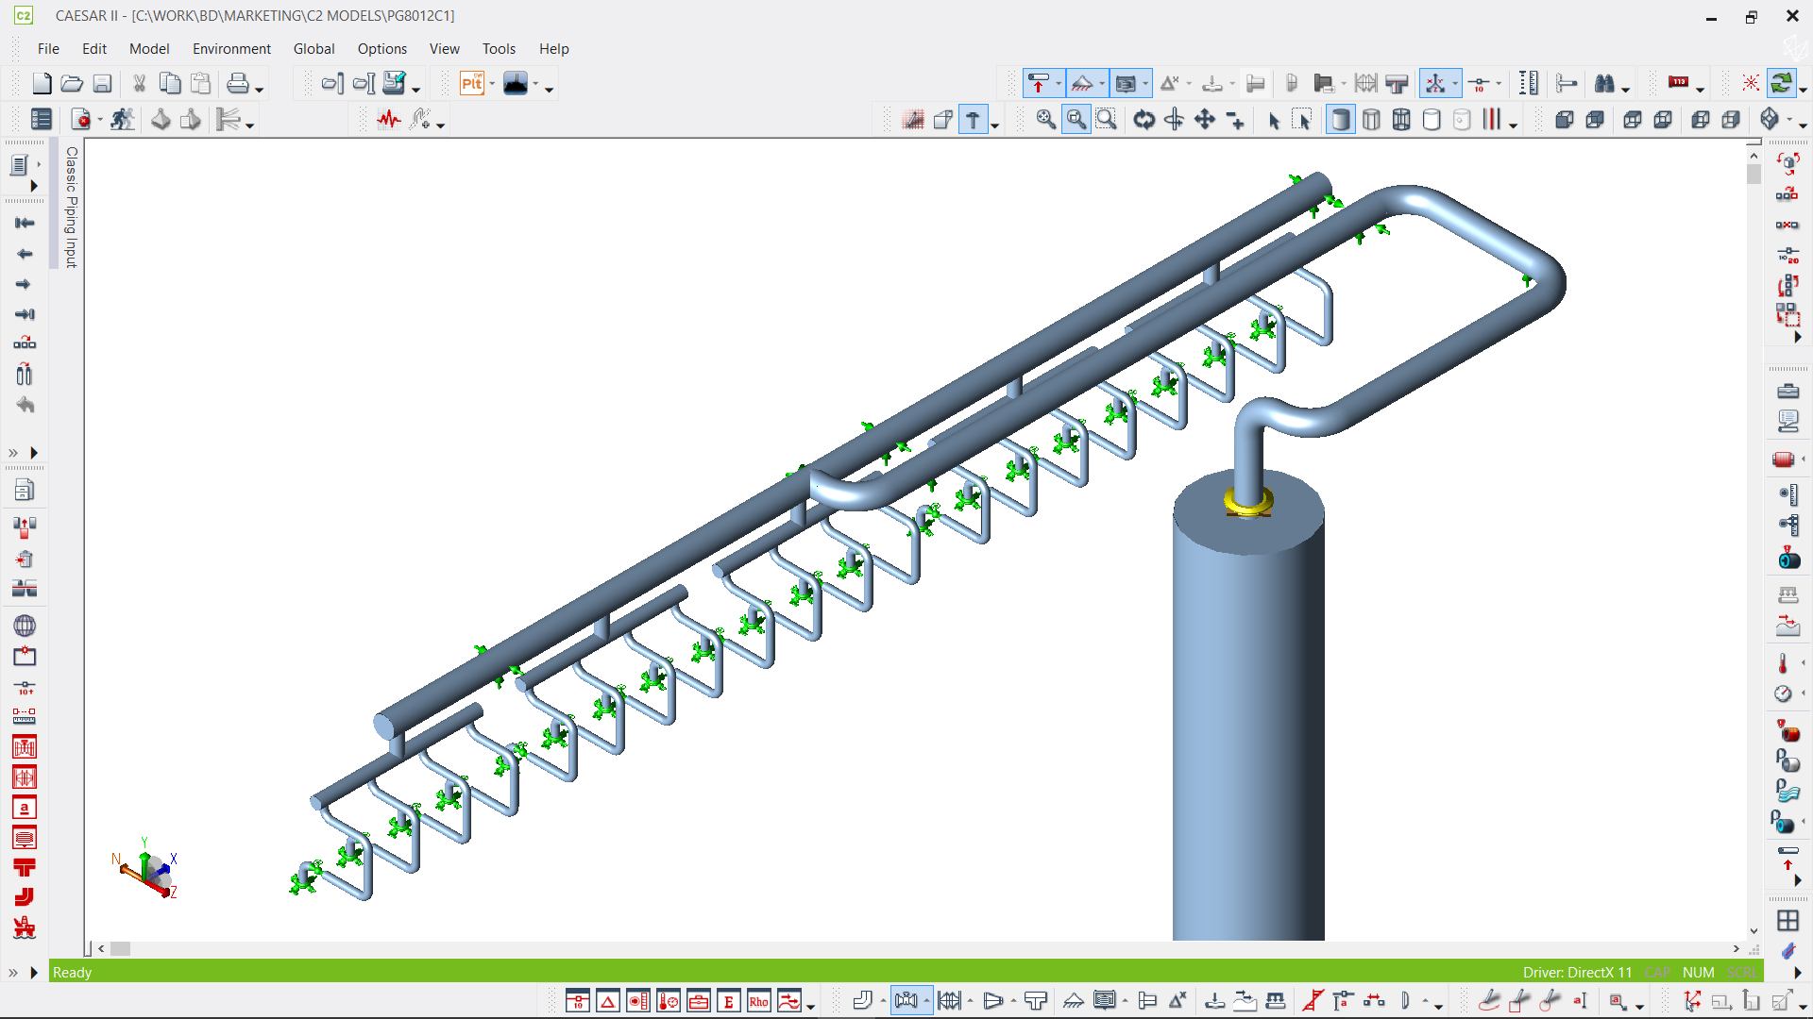Select the Pan view tool

[1205, 120]
